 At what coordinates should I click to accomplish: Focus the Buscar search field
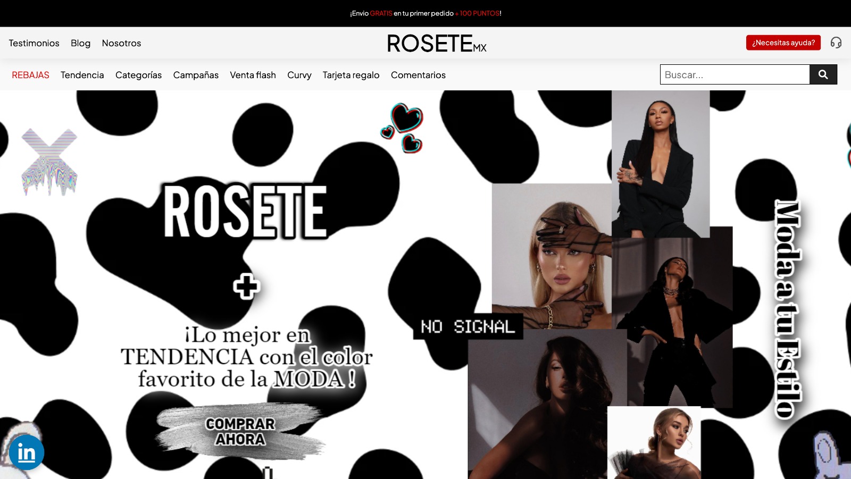[735, 74]
